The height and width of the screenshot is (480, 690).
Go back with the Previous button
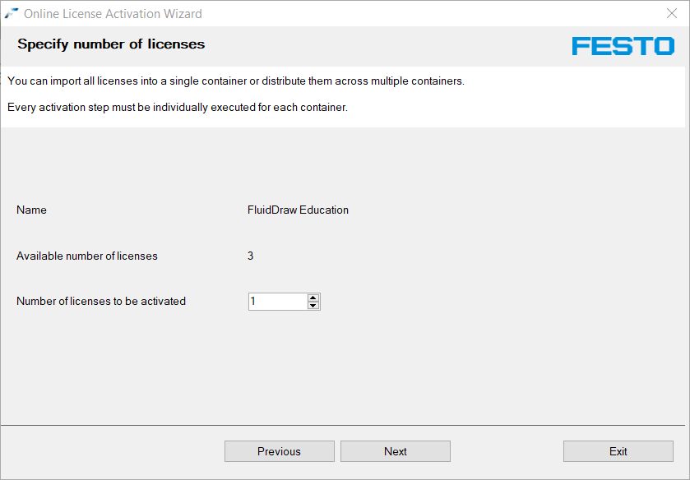click(x=279, y=451)
